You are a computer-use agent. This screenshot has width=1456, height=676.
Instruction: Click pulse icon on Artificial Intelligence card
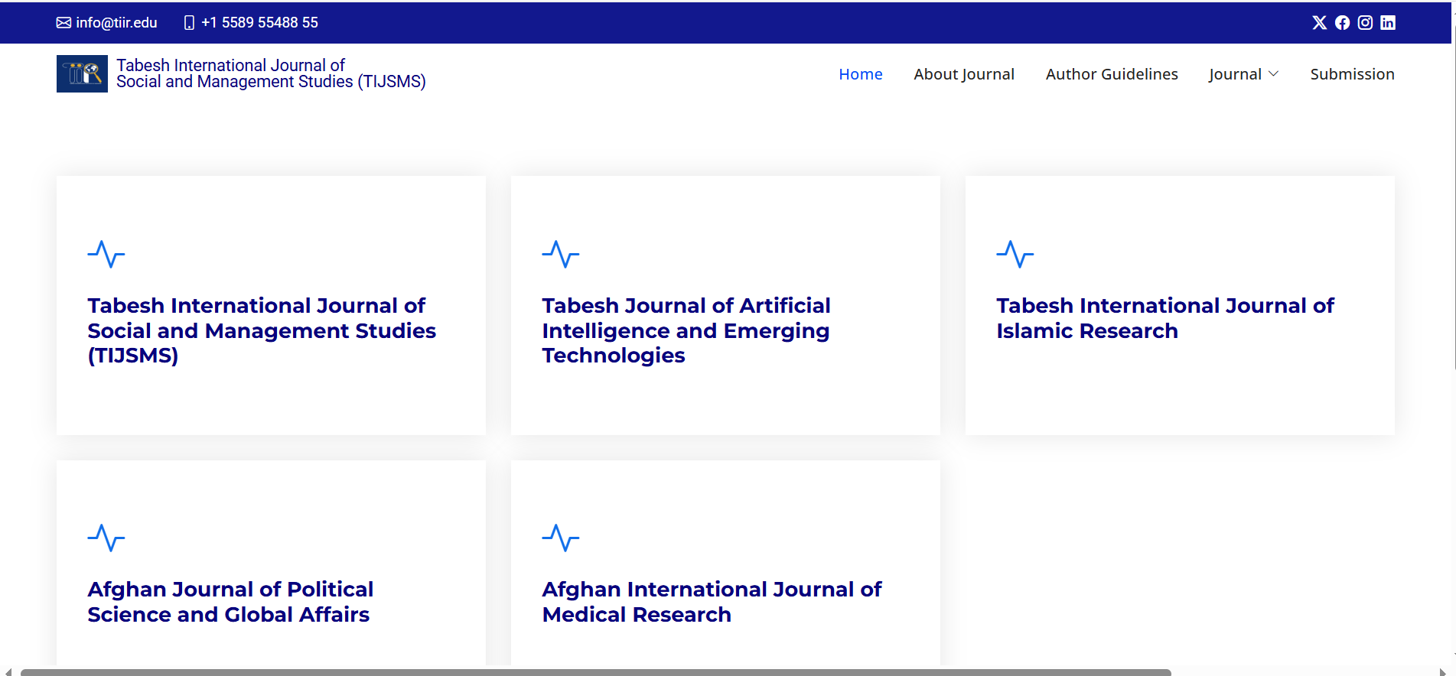click(561, 254)
